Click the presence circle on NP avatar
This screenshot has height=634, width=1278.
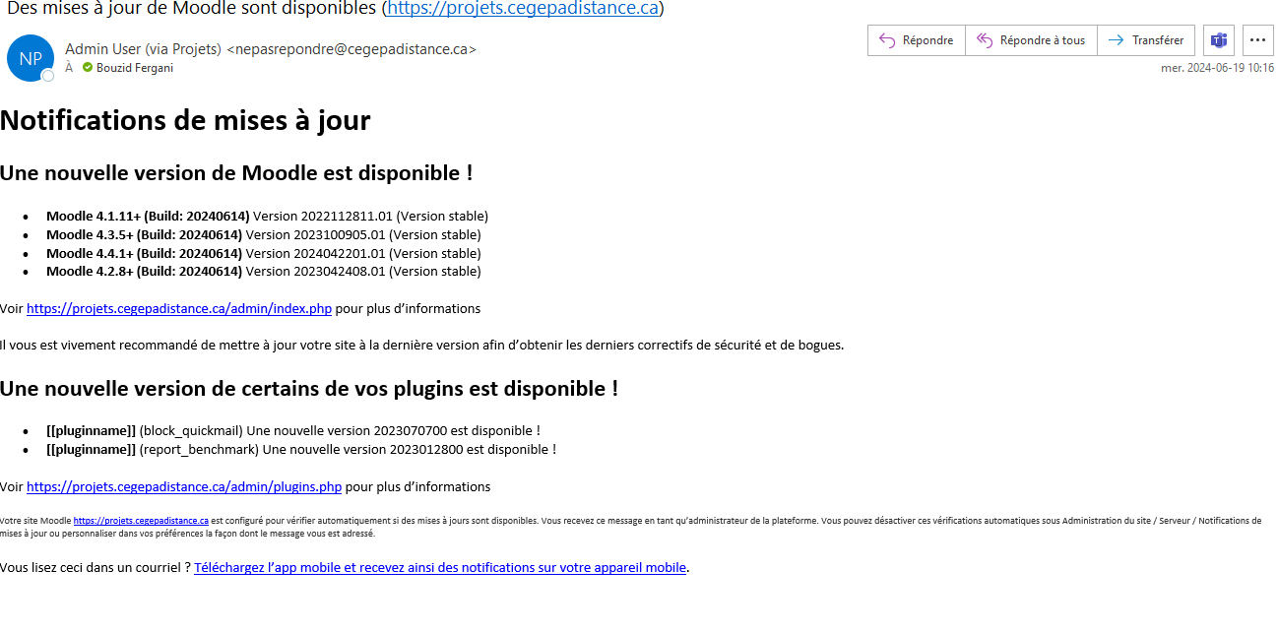pos(47,76)
